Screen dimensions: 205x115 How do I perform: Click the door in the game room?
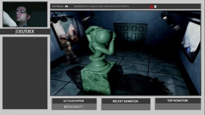coord(130,34)
